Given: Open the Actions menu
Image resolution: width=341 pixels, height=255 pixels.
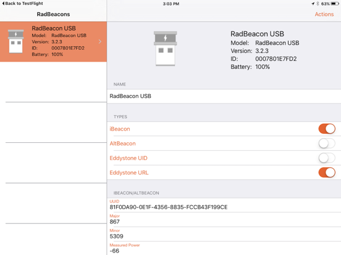Looking at the screenshot, I should [324, 14].
